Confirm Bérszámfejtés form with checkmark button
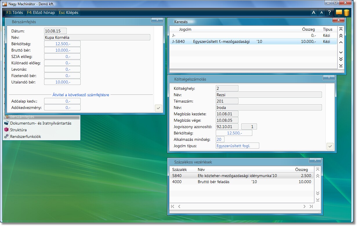This screenshot has width=357, height=226. click(x=158, y=108)
